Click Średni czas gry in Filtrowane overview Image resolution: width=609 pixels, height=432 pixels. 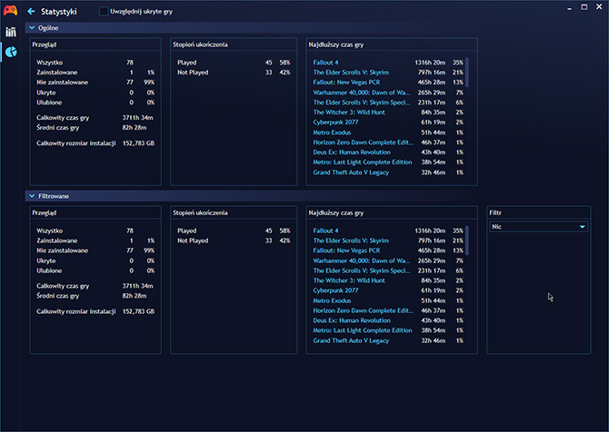pyautogui.click(x=57, y=296)
